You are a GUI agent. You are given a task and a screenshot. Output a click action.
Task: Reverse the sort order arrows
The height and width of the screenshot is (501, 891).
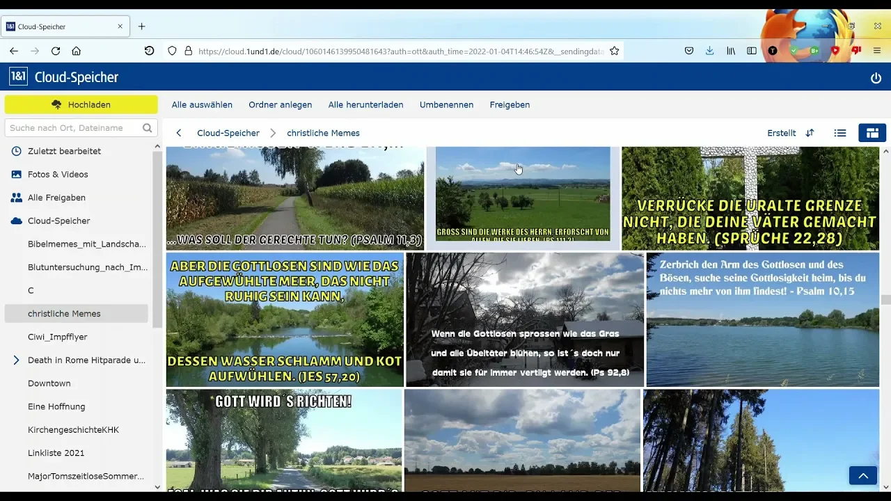(x=810, y=133)
